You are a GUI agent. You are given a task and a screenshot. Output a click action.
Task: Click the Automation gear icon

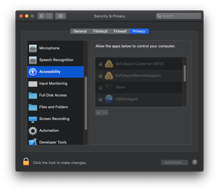click(33, 131)
